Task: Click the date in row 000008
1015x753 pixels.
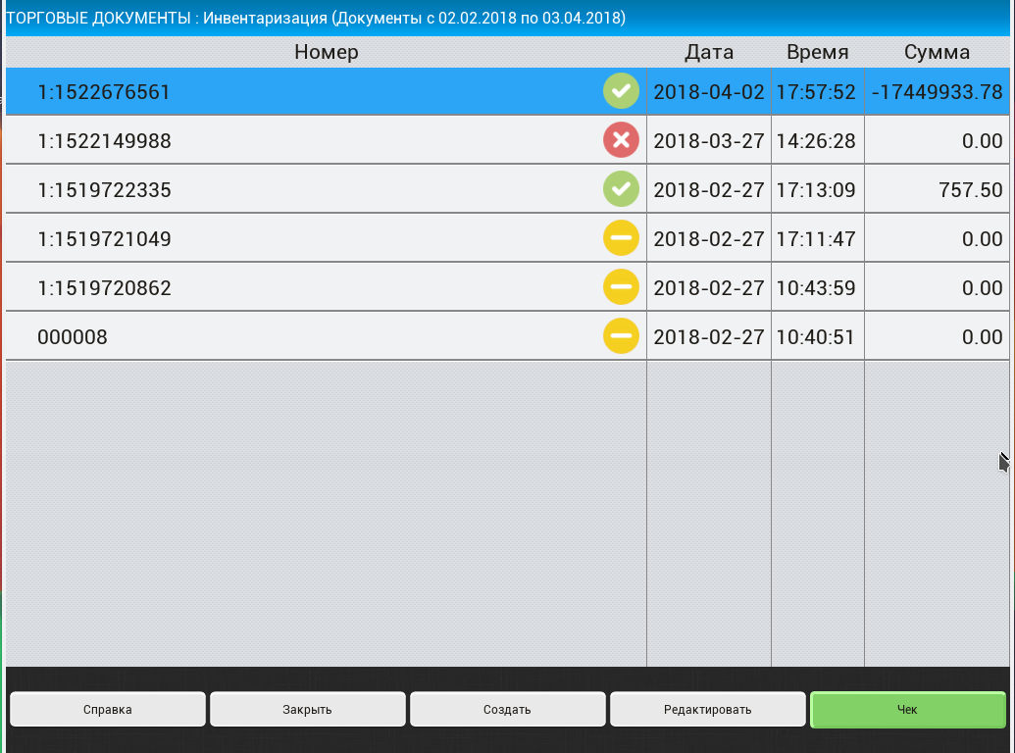Action: [x=709, y=337]
